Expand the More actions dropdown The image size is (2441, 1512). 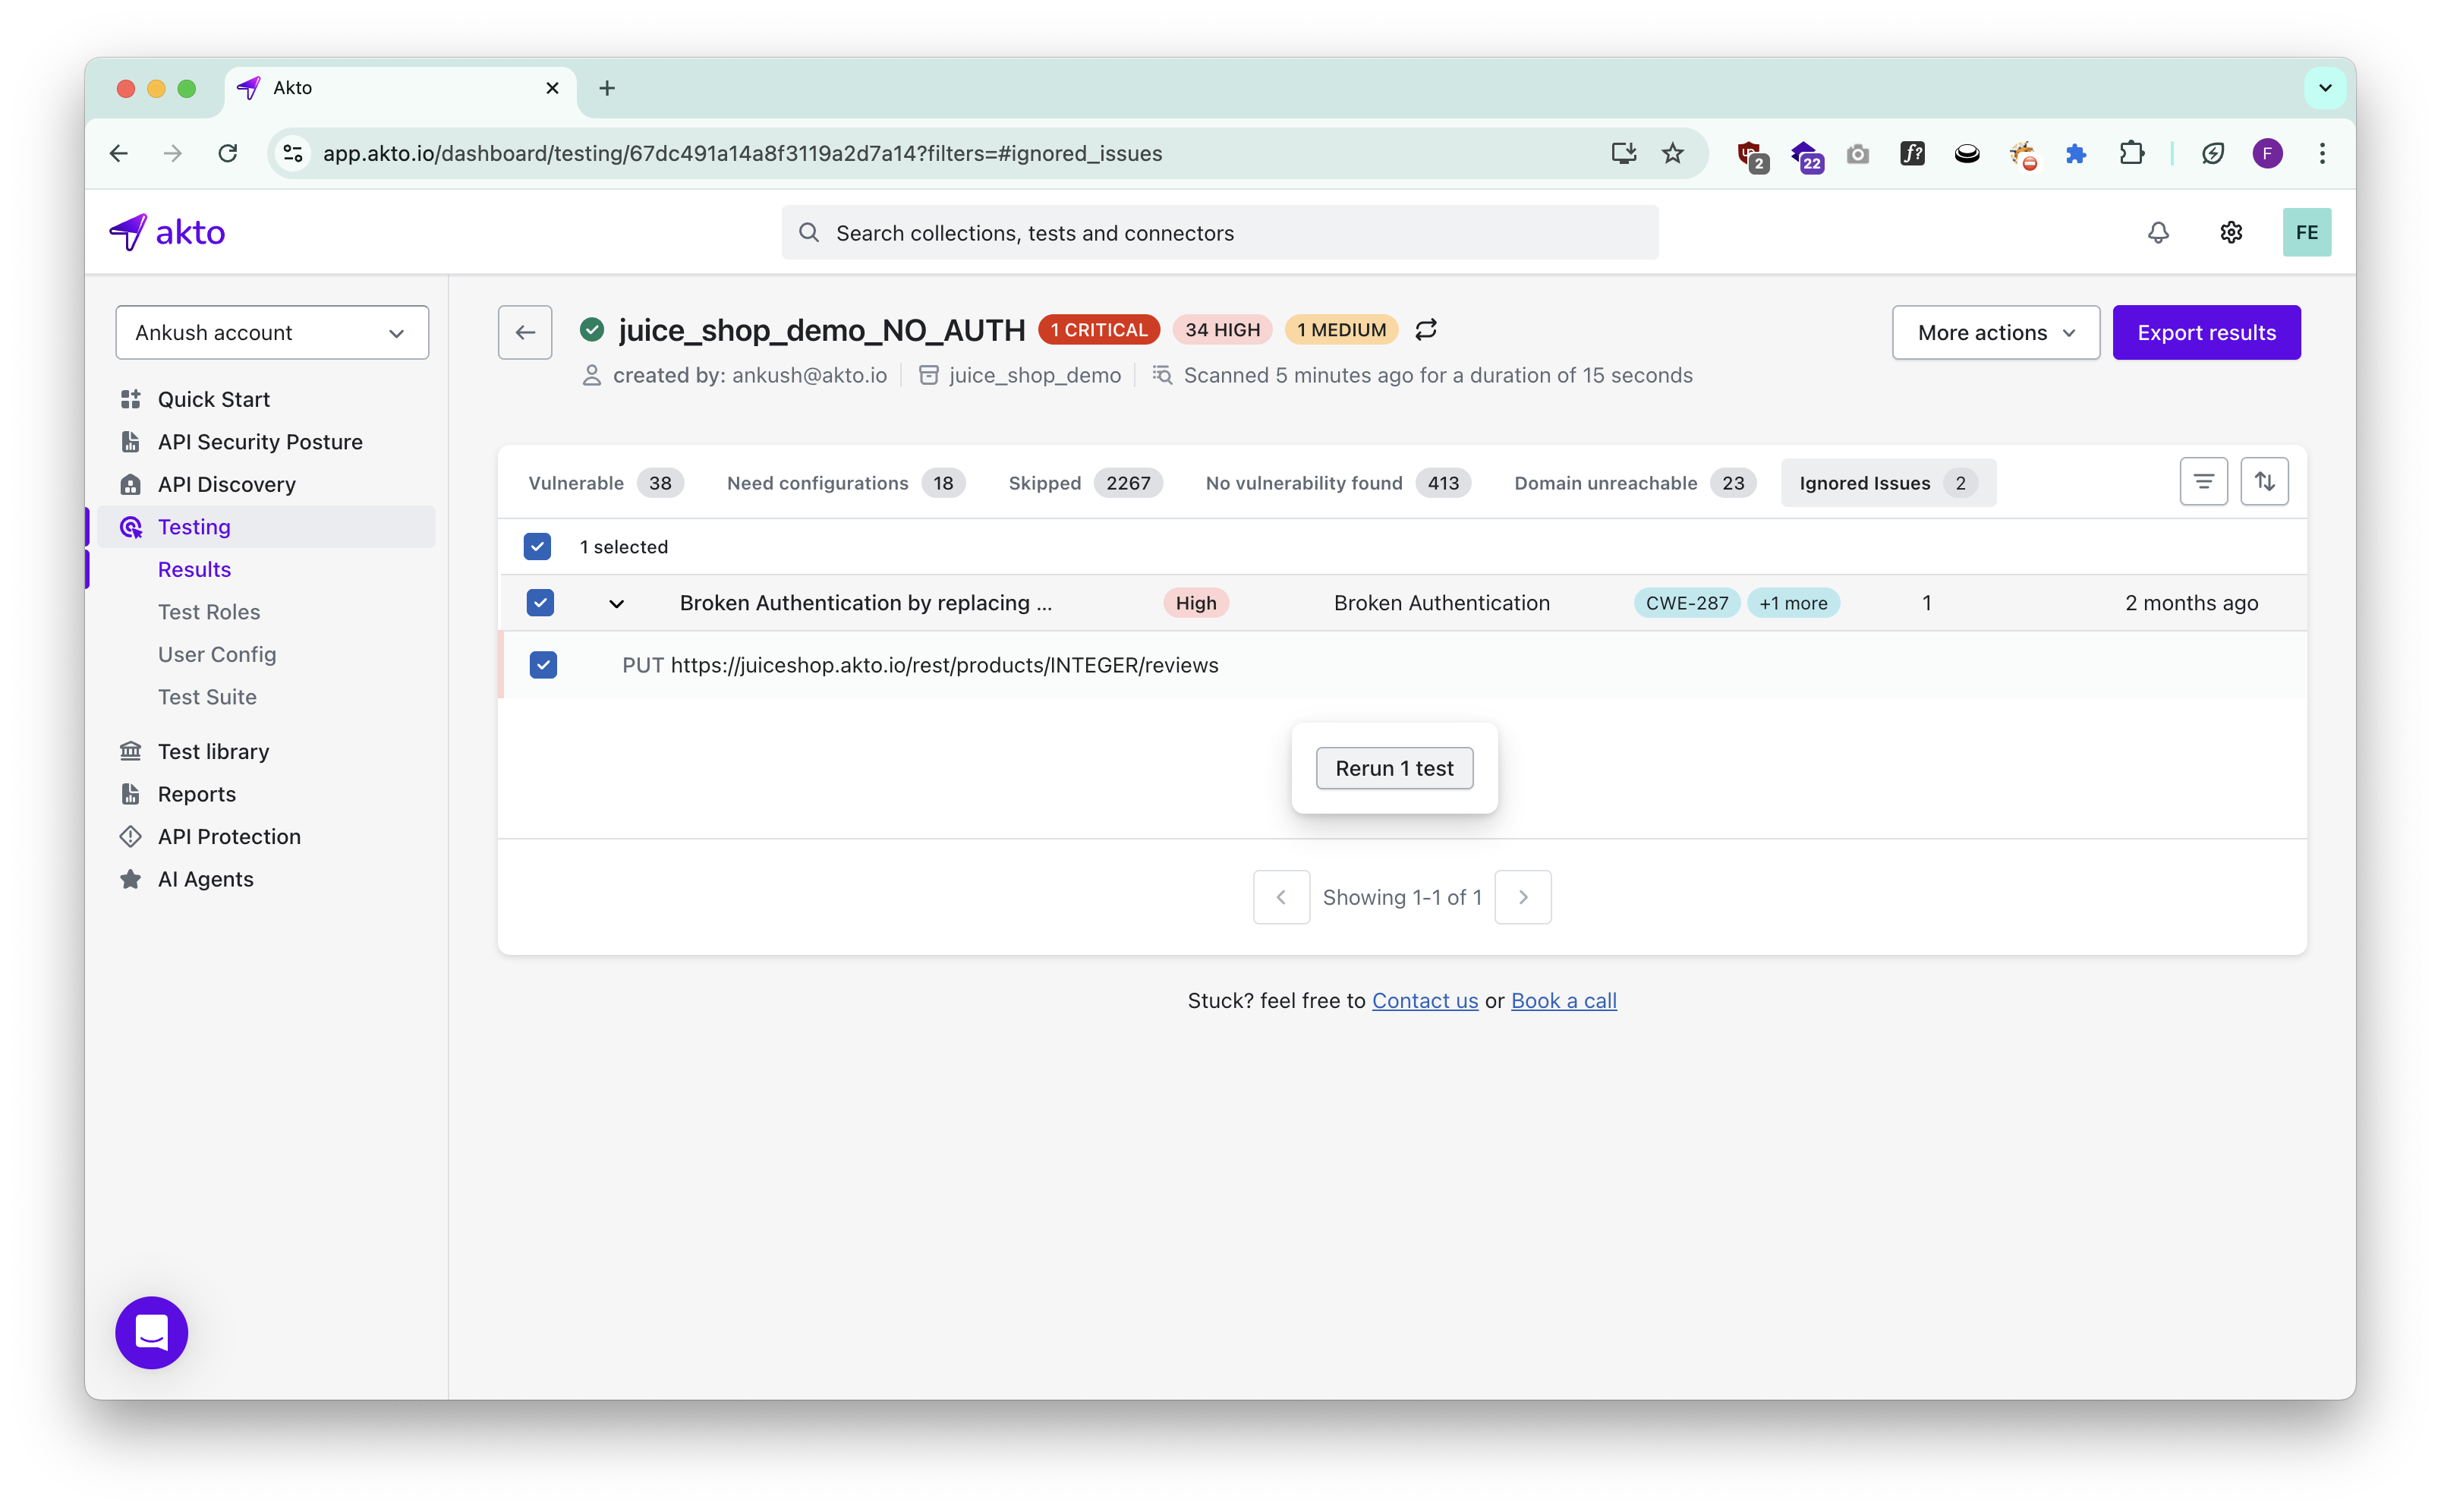1995,332
